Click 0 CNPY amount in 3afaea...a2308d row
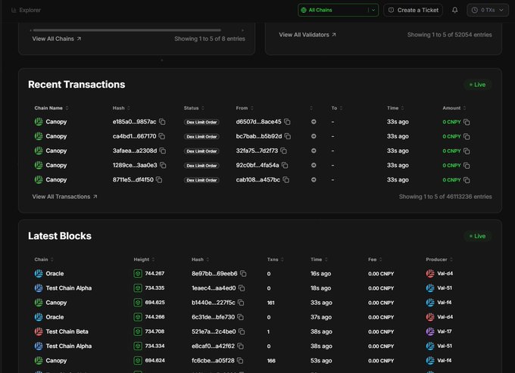515x373 pixels. click(x=451, y=151)
